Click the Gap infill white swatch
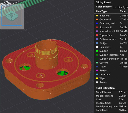Viewport: 128px width, 113px height. pyautogui.click(x=97, y=47)
